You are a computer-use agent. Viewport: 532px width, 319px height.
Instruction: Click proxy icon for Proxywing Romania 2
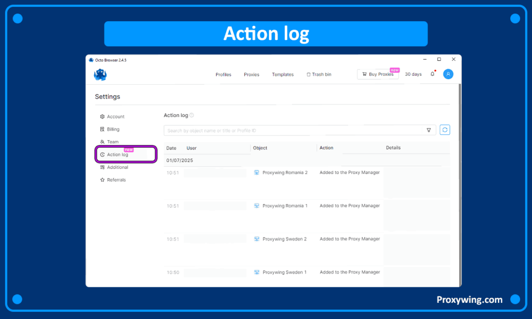257,172
